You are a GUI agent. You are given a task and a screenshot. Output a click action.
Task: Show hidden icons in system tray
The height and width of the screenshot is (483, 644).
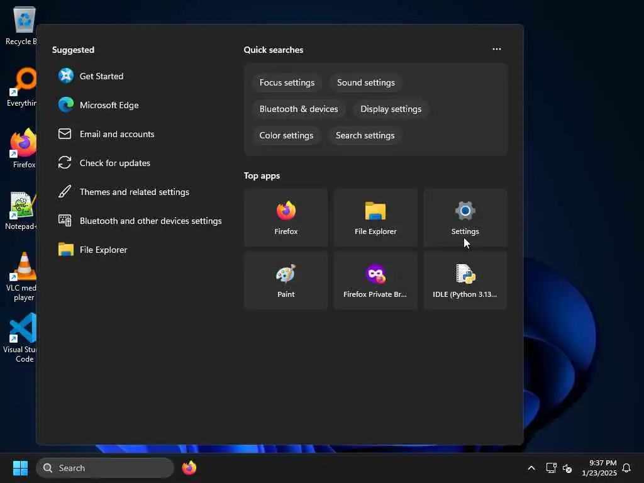pyautogui.click(x=531, y=468)
